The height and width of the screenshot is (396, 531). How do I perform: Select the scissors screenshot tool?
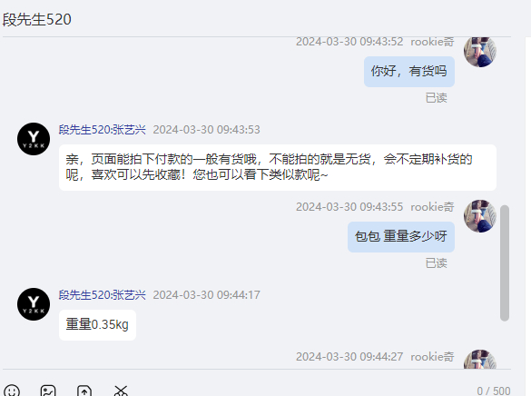pos(121,391)
